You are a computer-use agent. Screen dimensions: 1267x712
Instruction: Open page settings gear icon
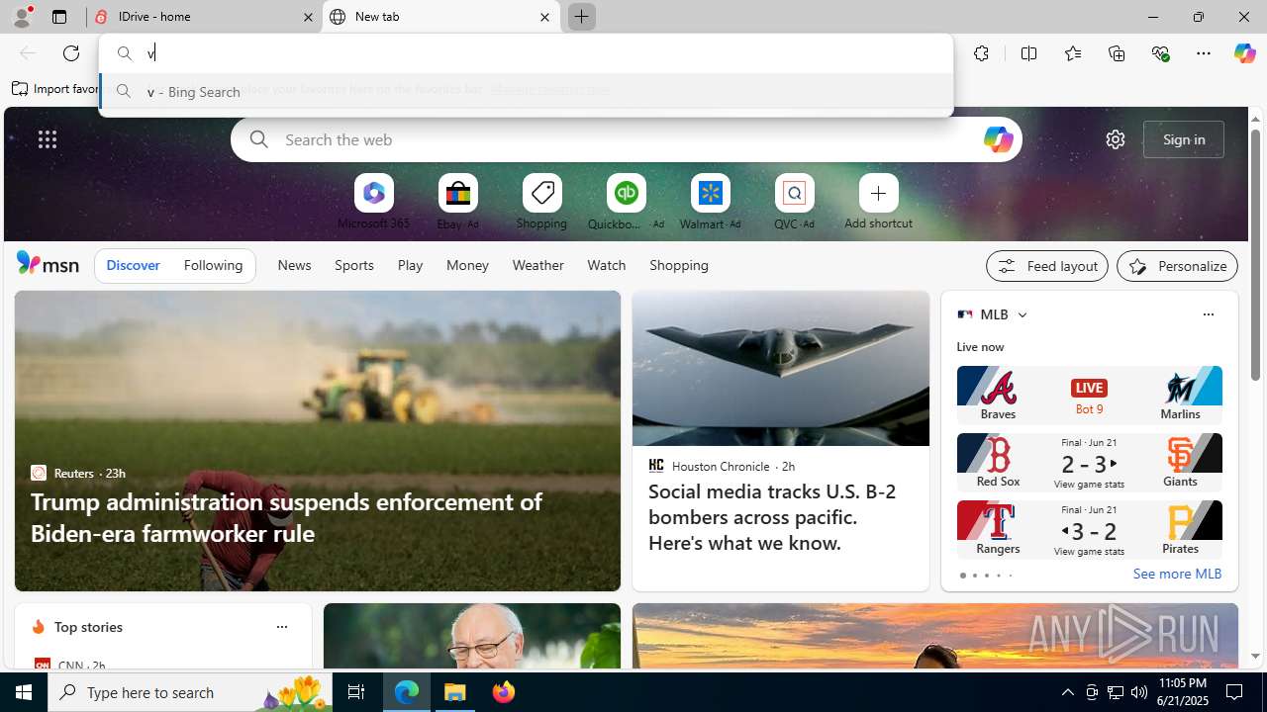tap(1116, 139)
